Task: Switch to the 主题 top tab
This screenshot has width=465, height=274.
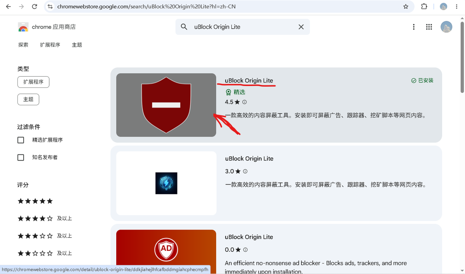Action: click(x=77, y=45)
